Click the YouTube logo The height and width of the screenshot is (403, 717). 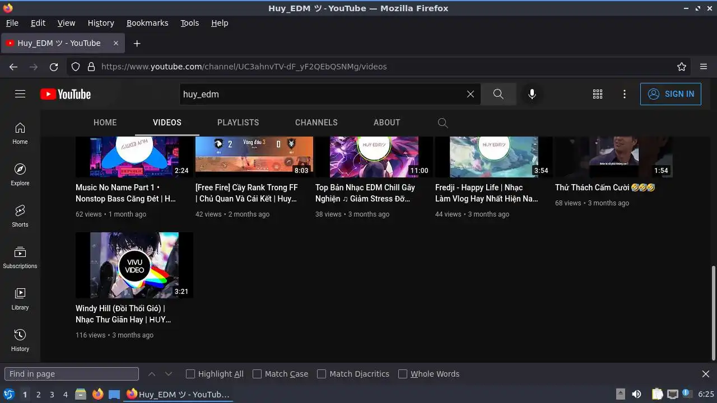click(66, 94)
